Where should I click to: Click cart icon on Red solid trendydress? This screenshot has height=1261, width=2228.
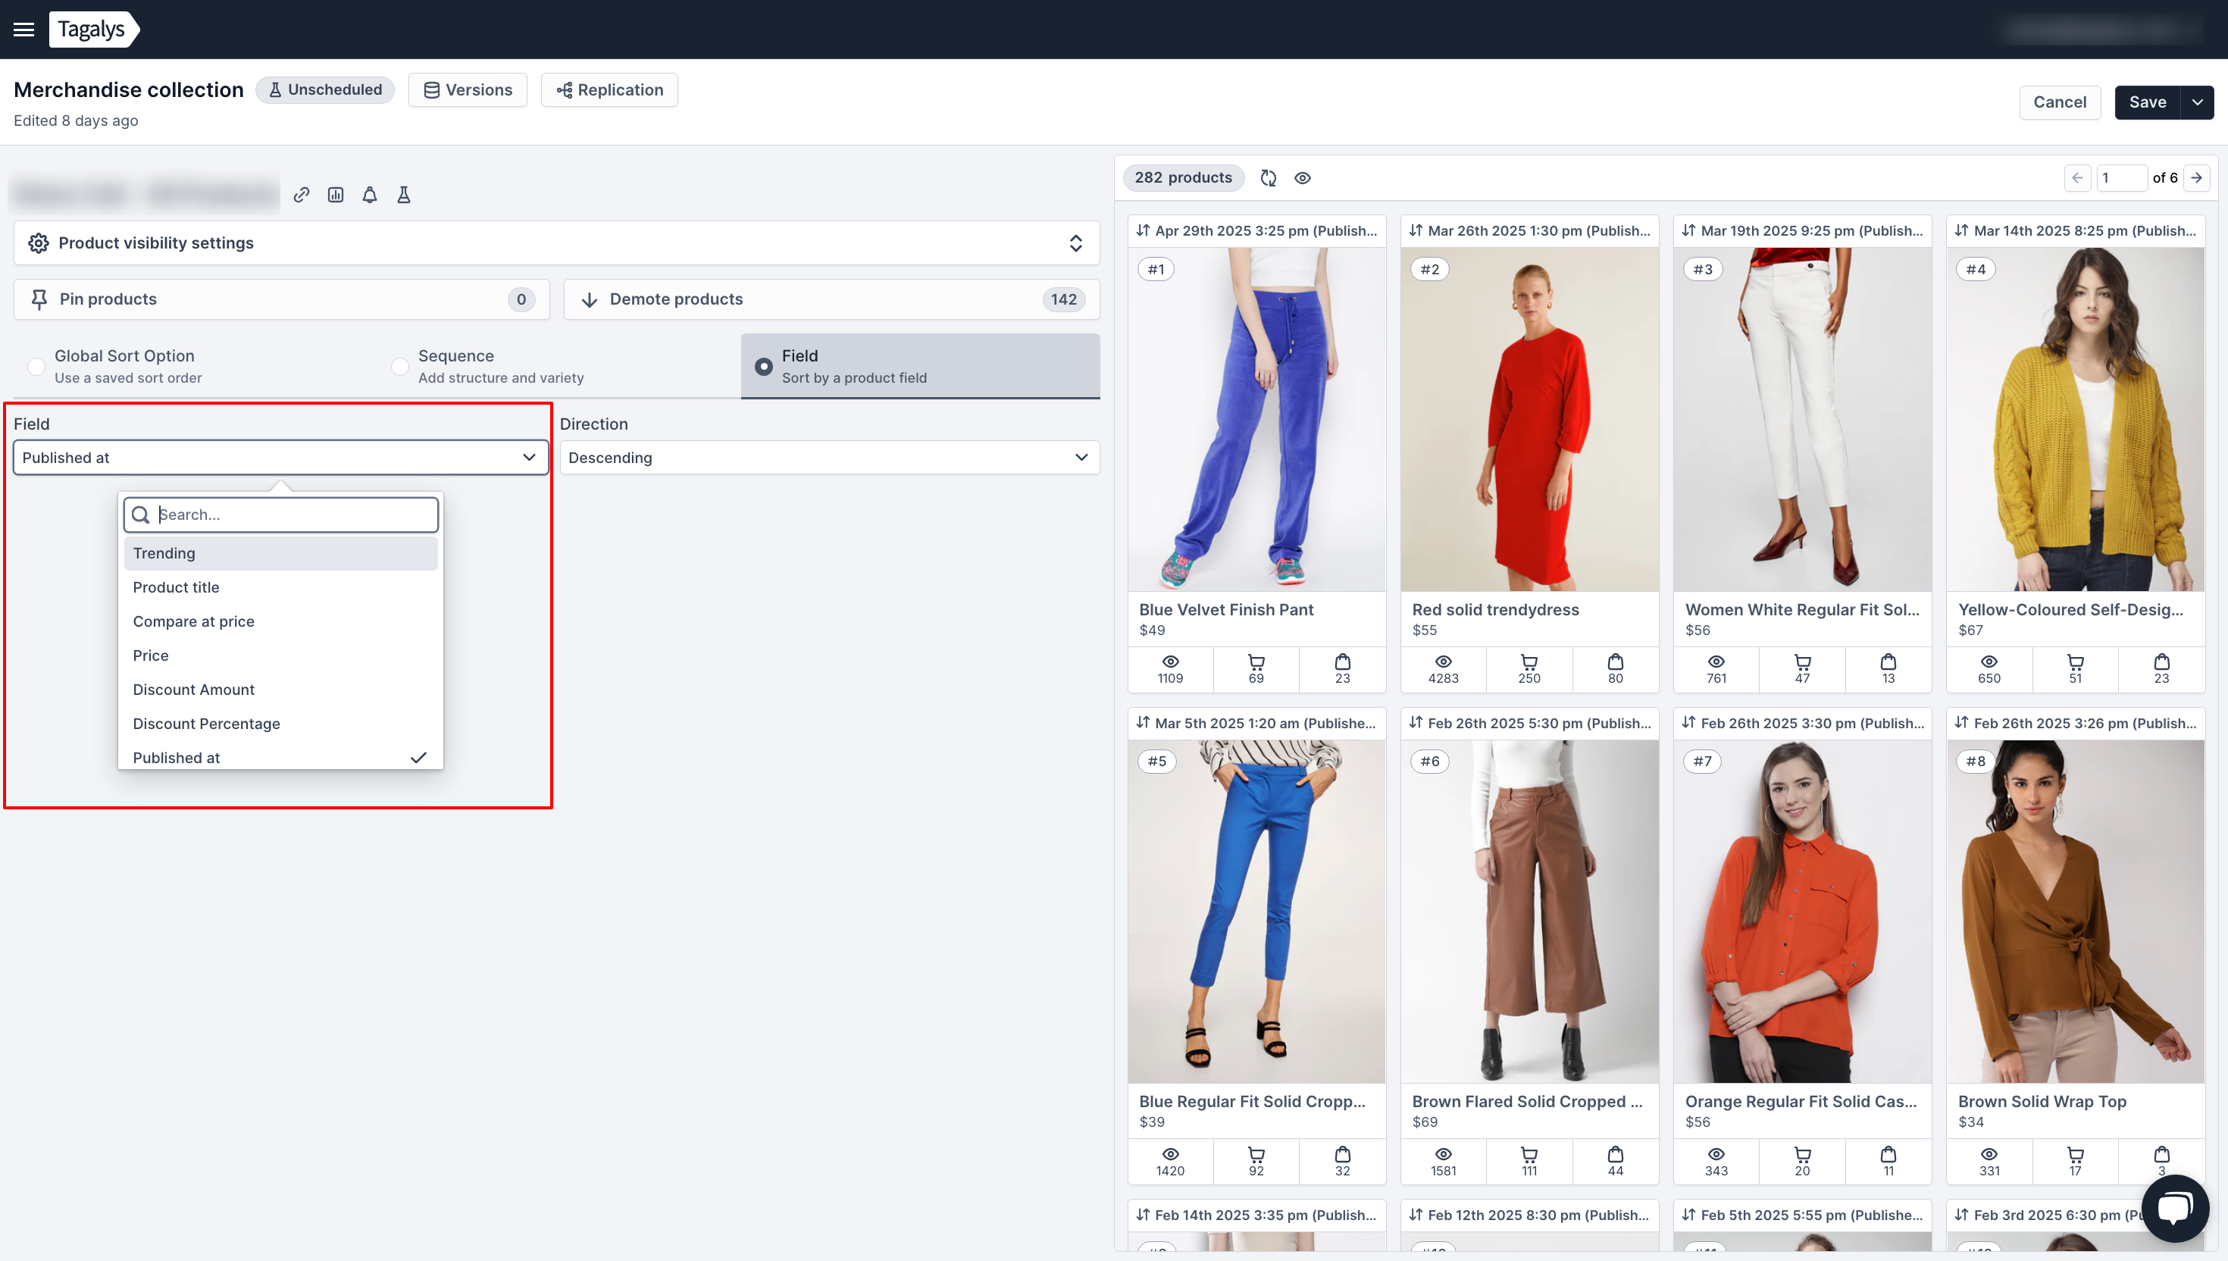coord(1529,662)
